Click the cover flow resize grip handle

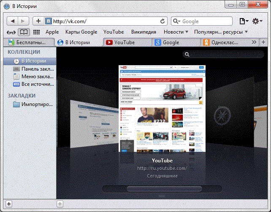(x=162, y=196)
